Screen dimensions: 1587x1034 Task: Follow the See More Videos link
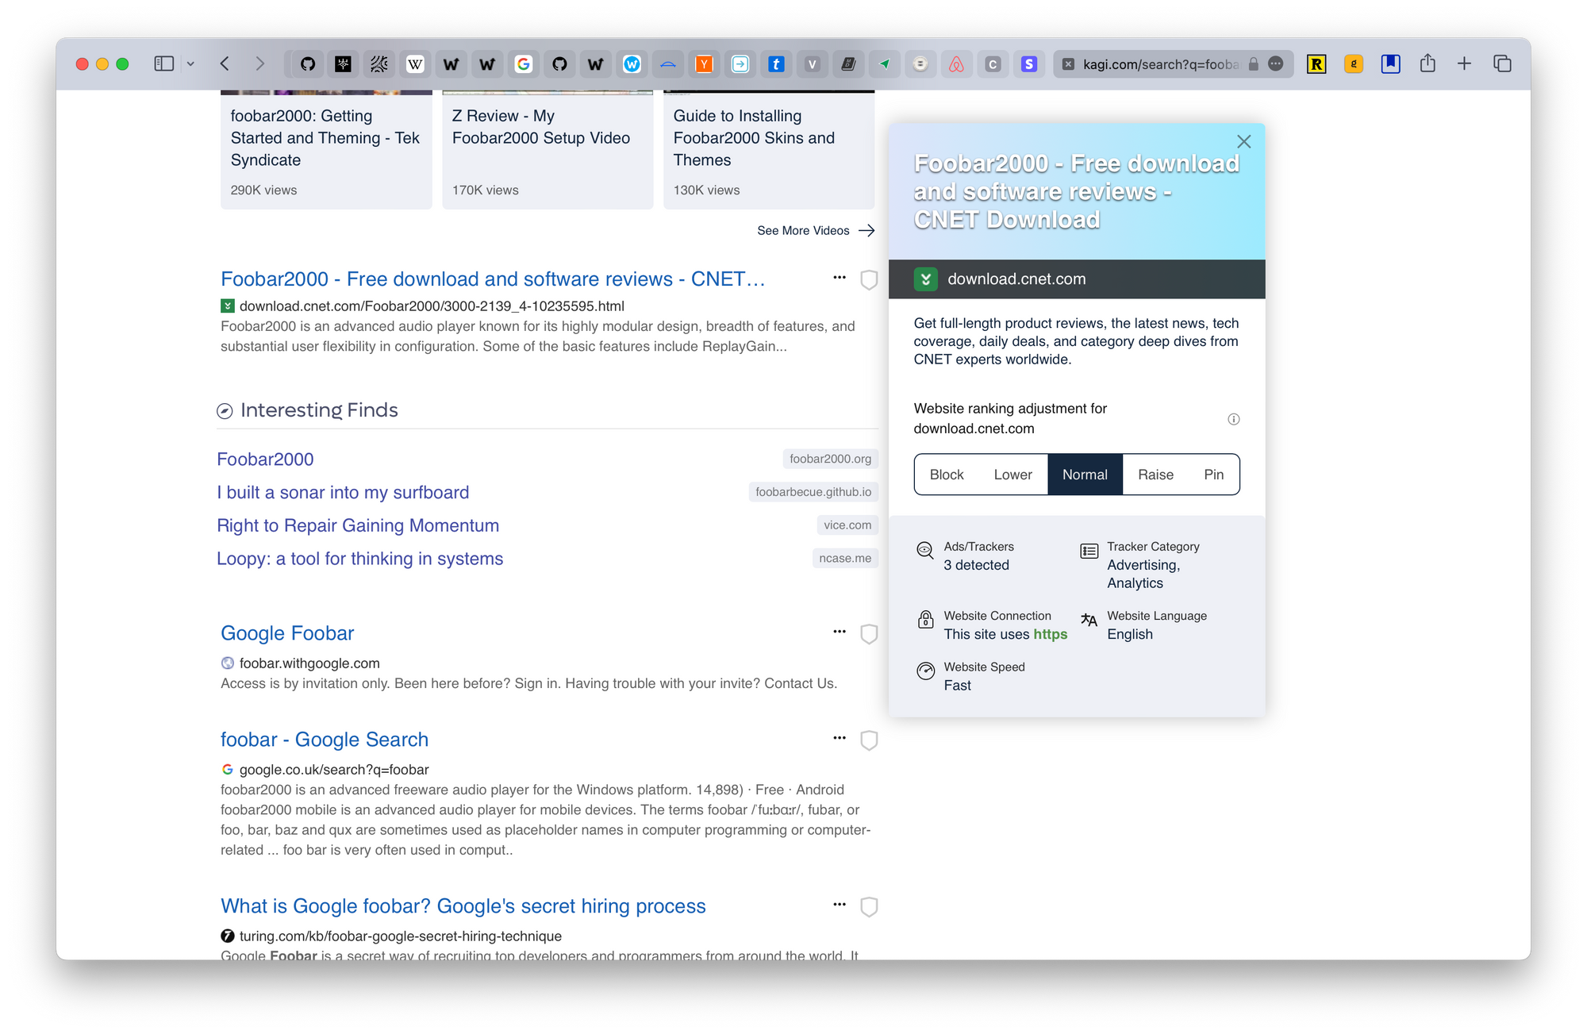pyautogui.click(x=816, y=230)
